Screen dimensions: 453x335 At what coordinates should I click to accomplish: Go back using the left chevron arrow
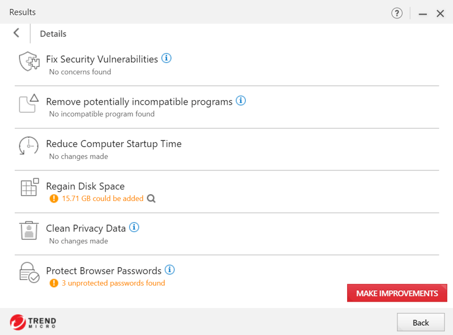(16, 33)
